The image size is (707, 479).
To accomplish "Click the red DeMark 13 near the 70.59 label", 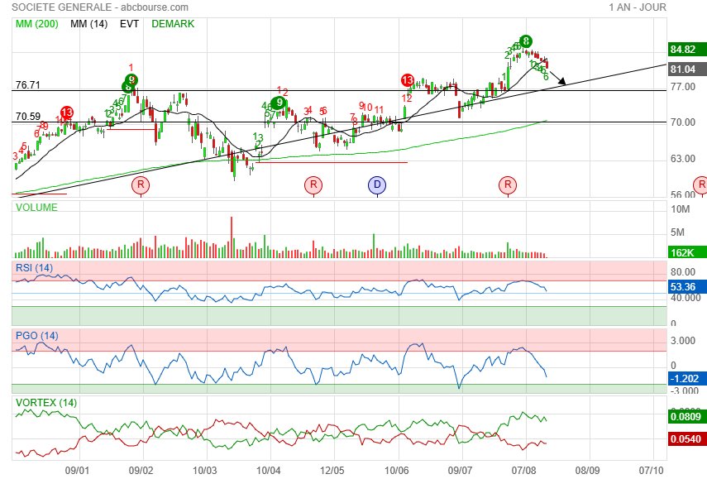I will point(67,113).
